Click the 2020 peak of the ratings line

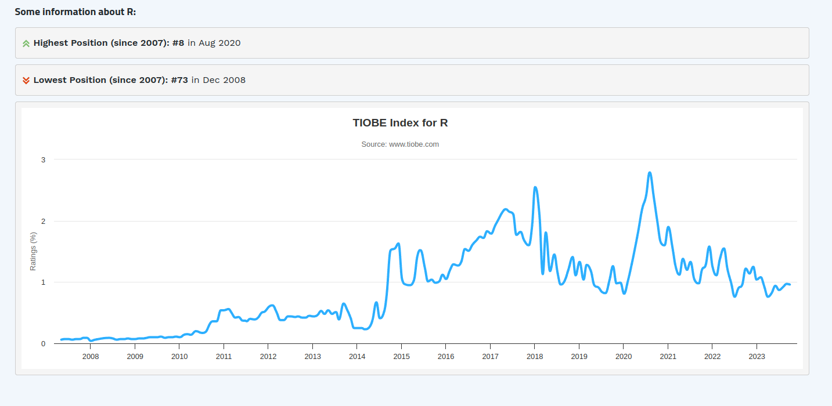649,172
